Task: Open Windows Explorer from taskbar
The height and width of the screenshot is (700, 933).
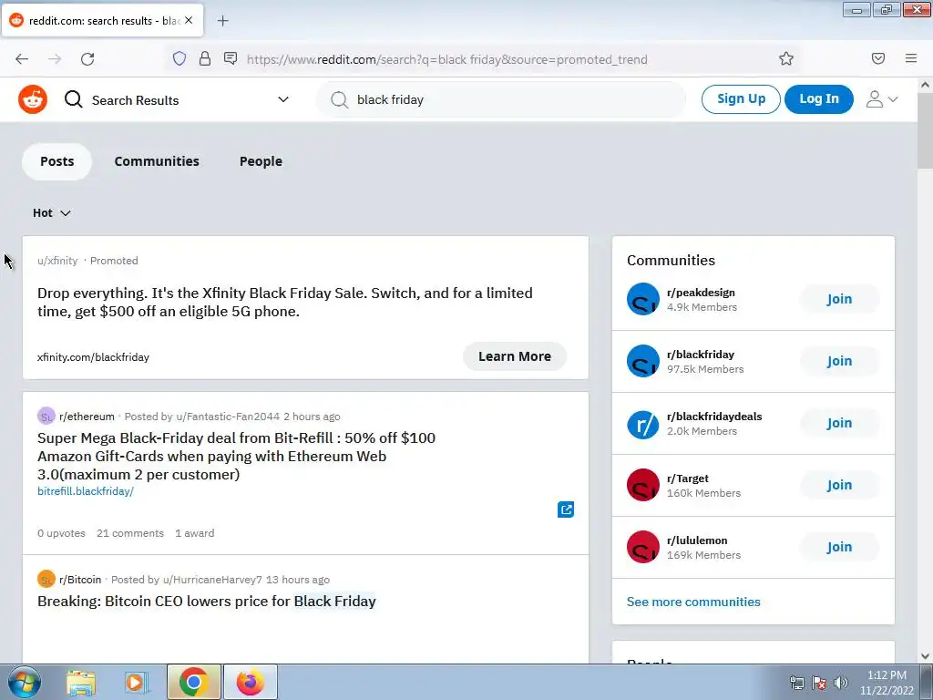Action: tap(81, 682)
